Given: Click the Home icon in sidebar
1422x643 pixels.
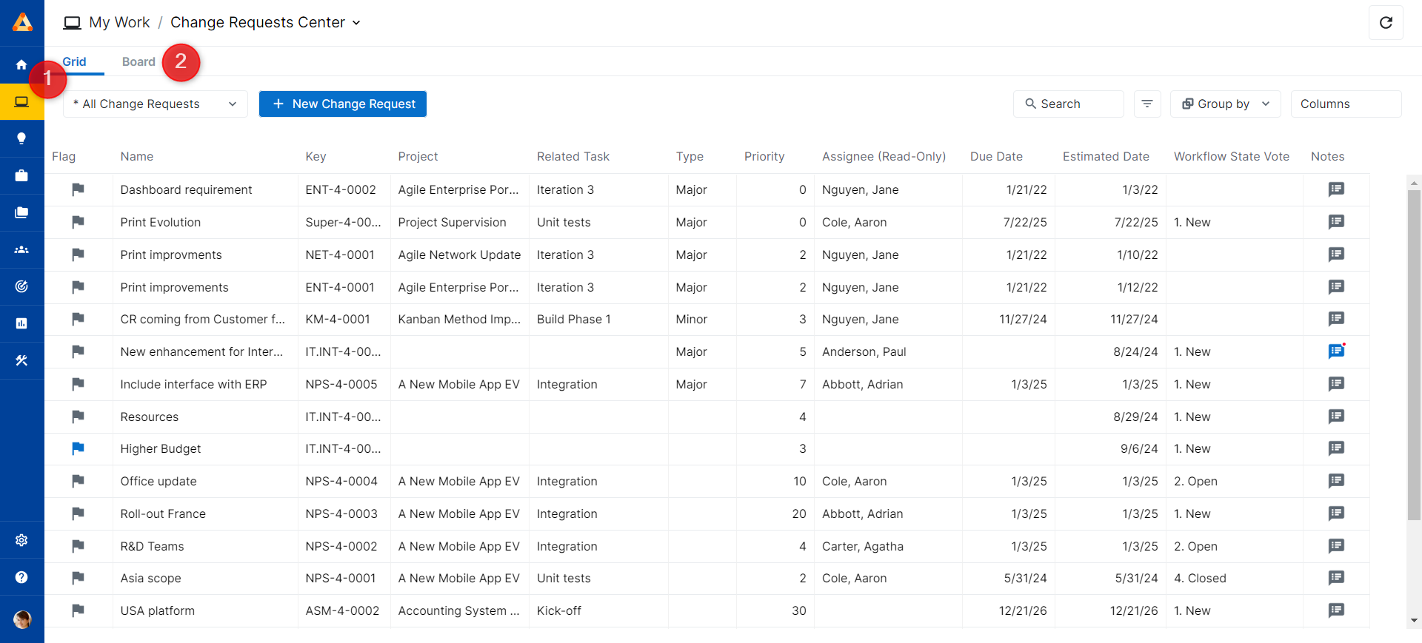Looking at the screenshot, I should coord(21,64).
